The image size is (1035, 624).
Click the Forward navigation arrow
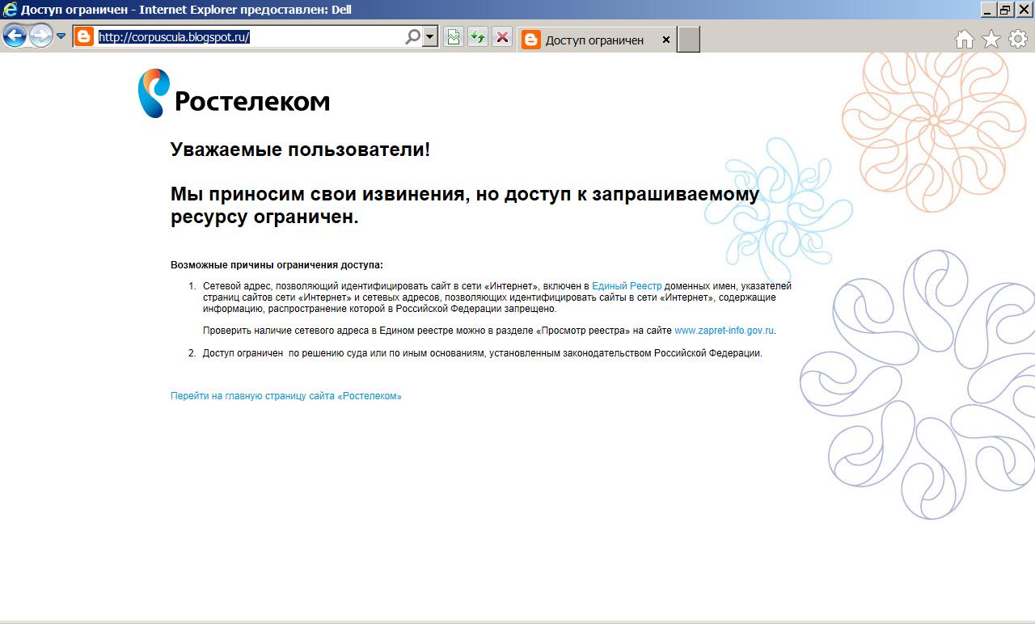[40, 36]
